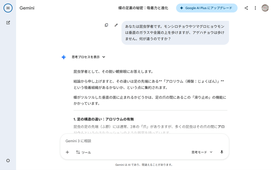Focus the Gemini 3 に相談 input field

[x=136, y=141]
